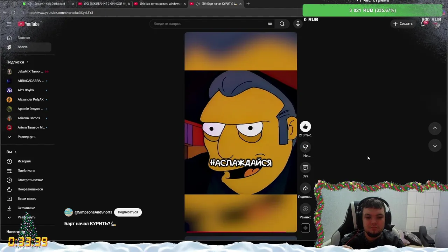The height and width of the screenshot is (252, 448).
Task: Dislike the short with thumbs down
Action: 305,147
